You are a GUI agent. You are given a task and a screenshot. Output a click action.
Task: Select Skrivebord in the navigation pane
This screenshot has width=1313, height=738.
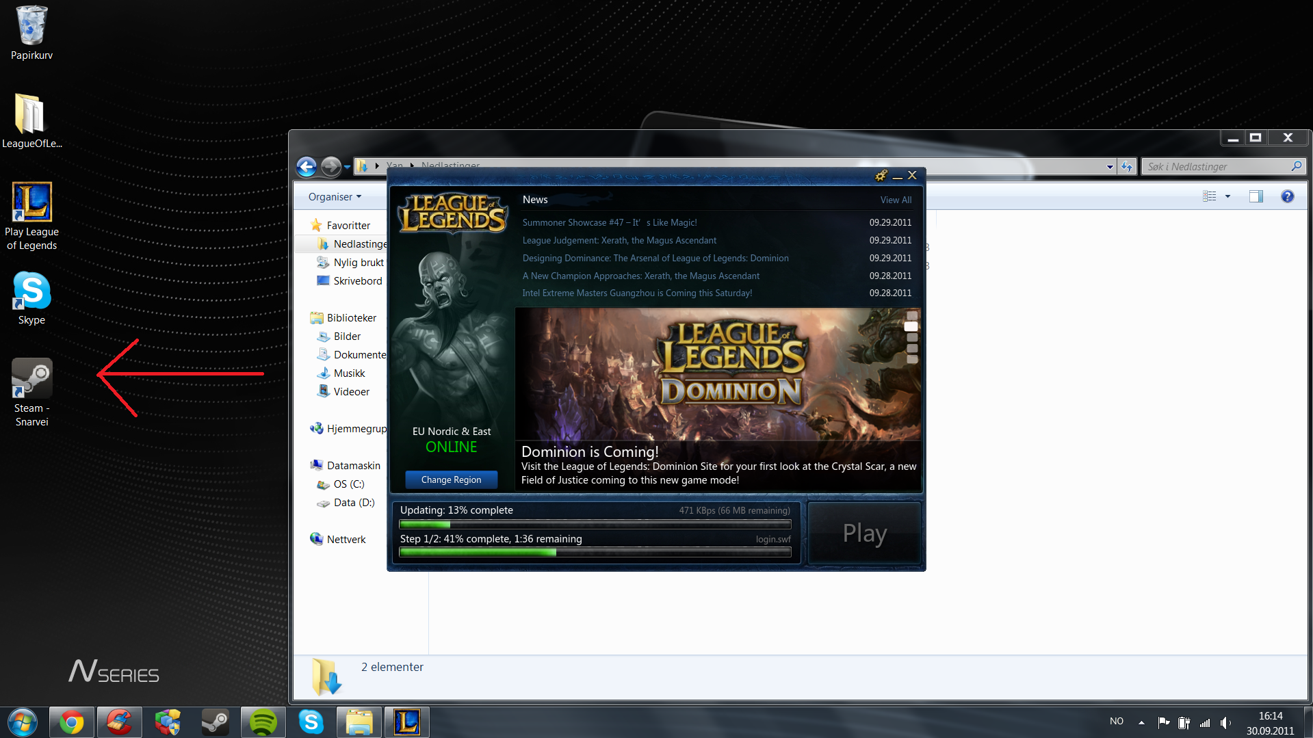coord(349,280)
